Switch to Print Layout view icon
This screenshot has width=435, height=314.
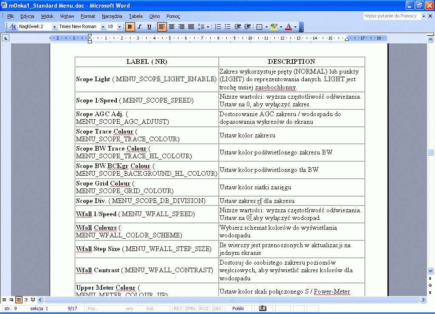[18, 300]
